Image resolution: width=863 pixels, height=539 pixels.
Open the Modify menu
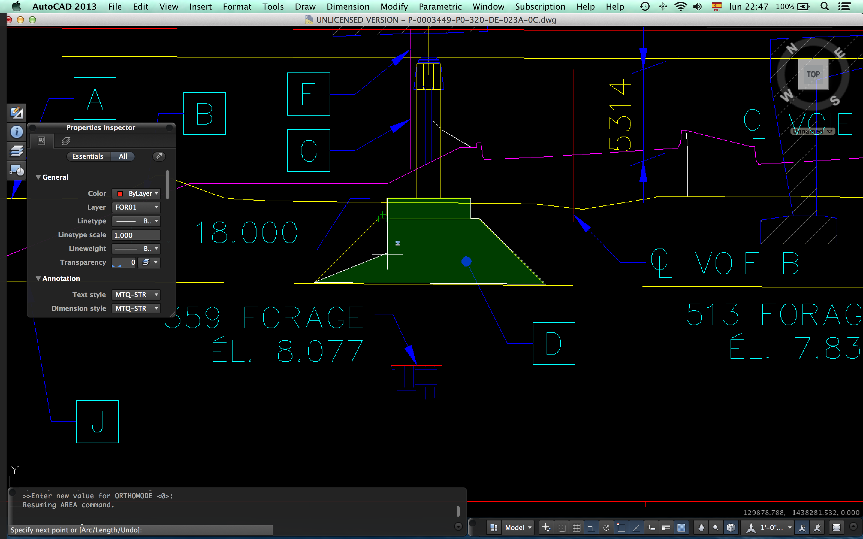pos(394,6)
